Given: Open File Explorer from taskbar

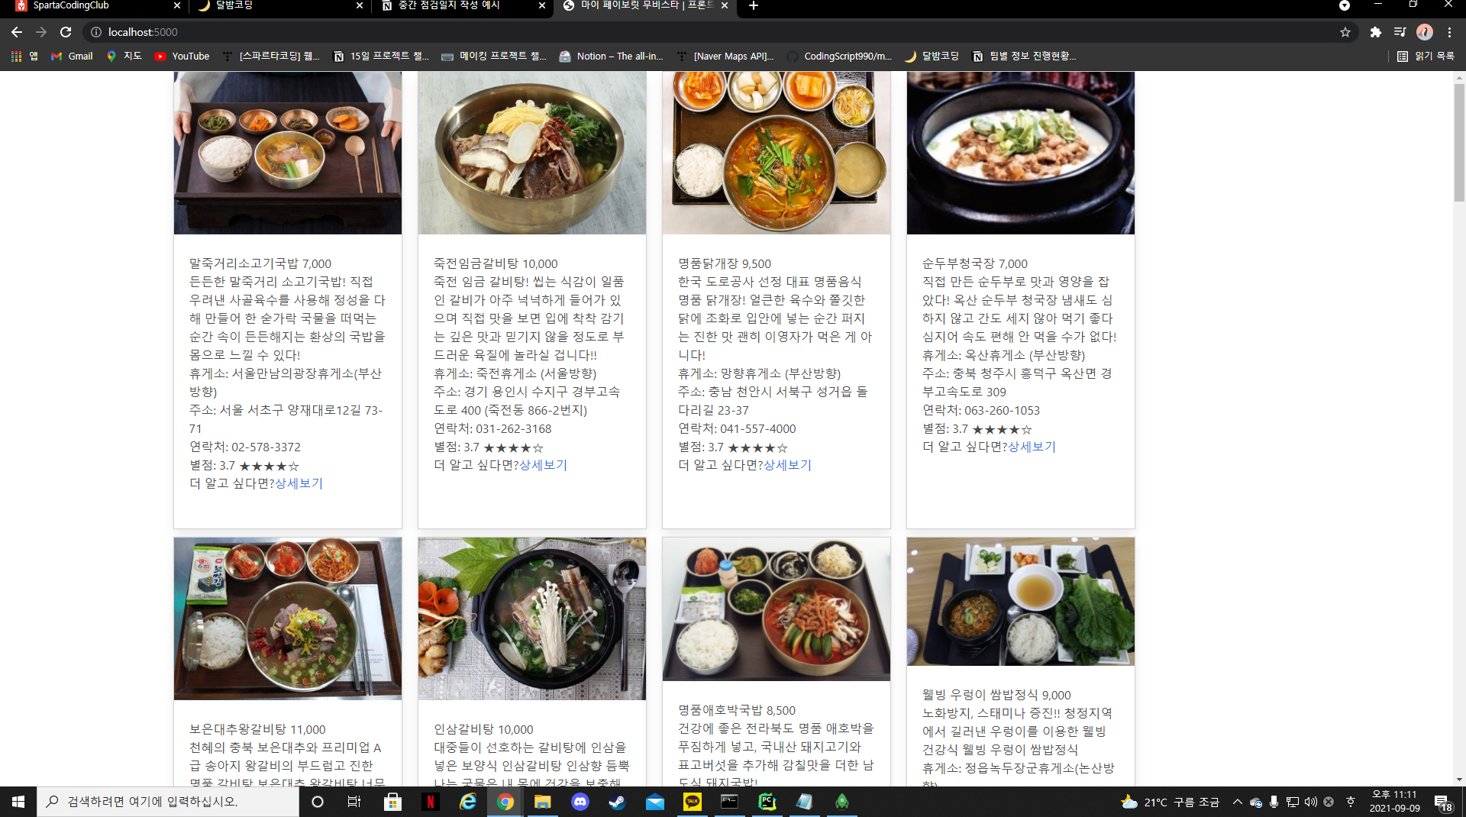Looking at the screenshot, I should [x=542, y=802].
